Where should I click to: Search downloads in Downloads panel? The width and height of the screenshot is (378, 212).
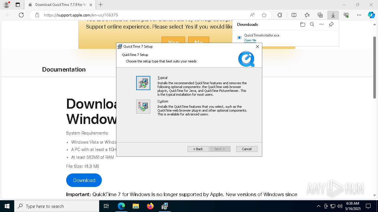[x=312, y=24]
